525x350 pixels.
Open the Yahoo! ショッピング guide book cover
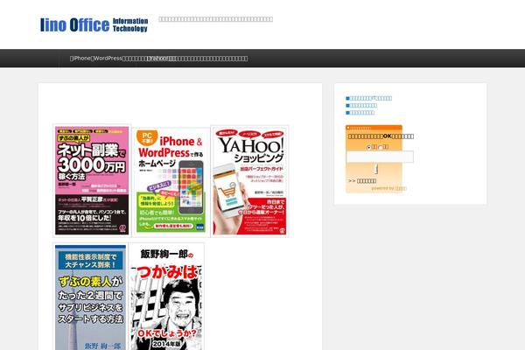(x=249, y=181)
